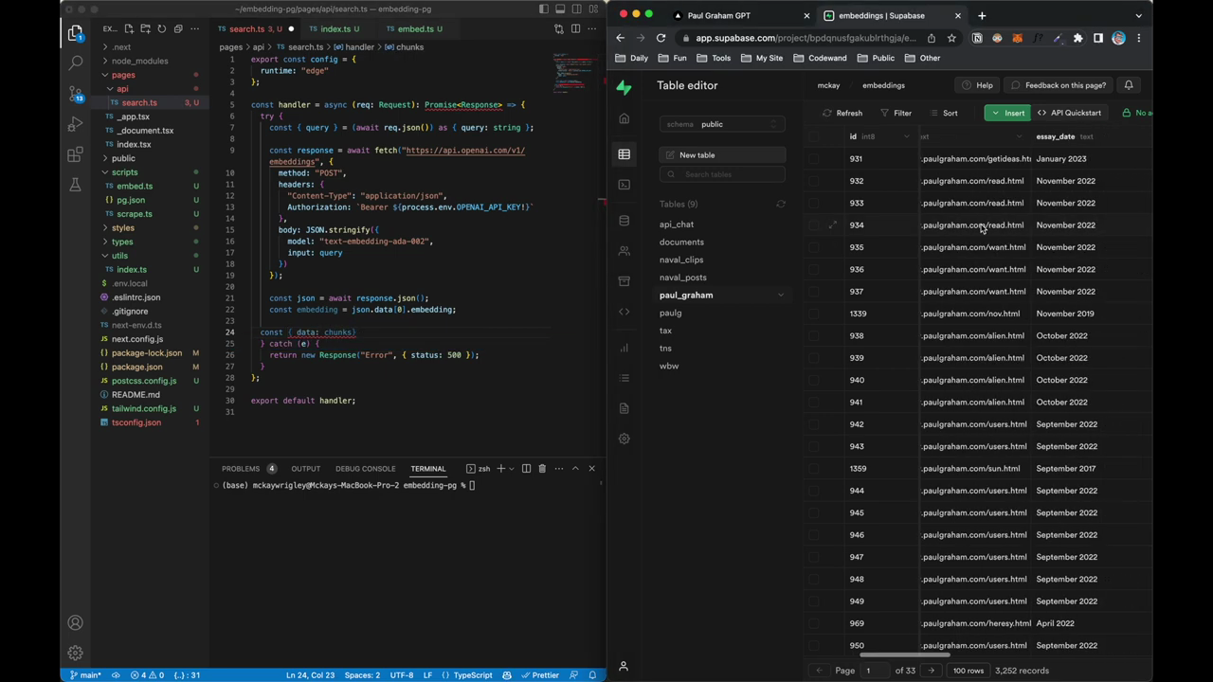Tick the header select-all rows checkbox

(814, 136)
